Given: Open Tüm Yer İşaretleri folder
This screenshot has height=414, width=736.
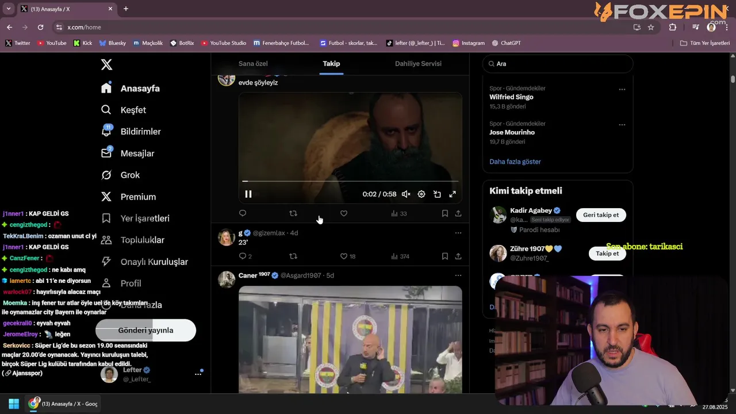Looking at the screenshot, I should click(704, 43).
